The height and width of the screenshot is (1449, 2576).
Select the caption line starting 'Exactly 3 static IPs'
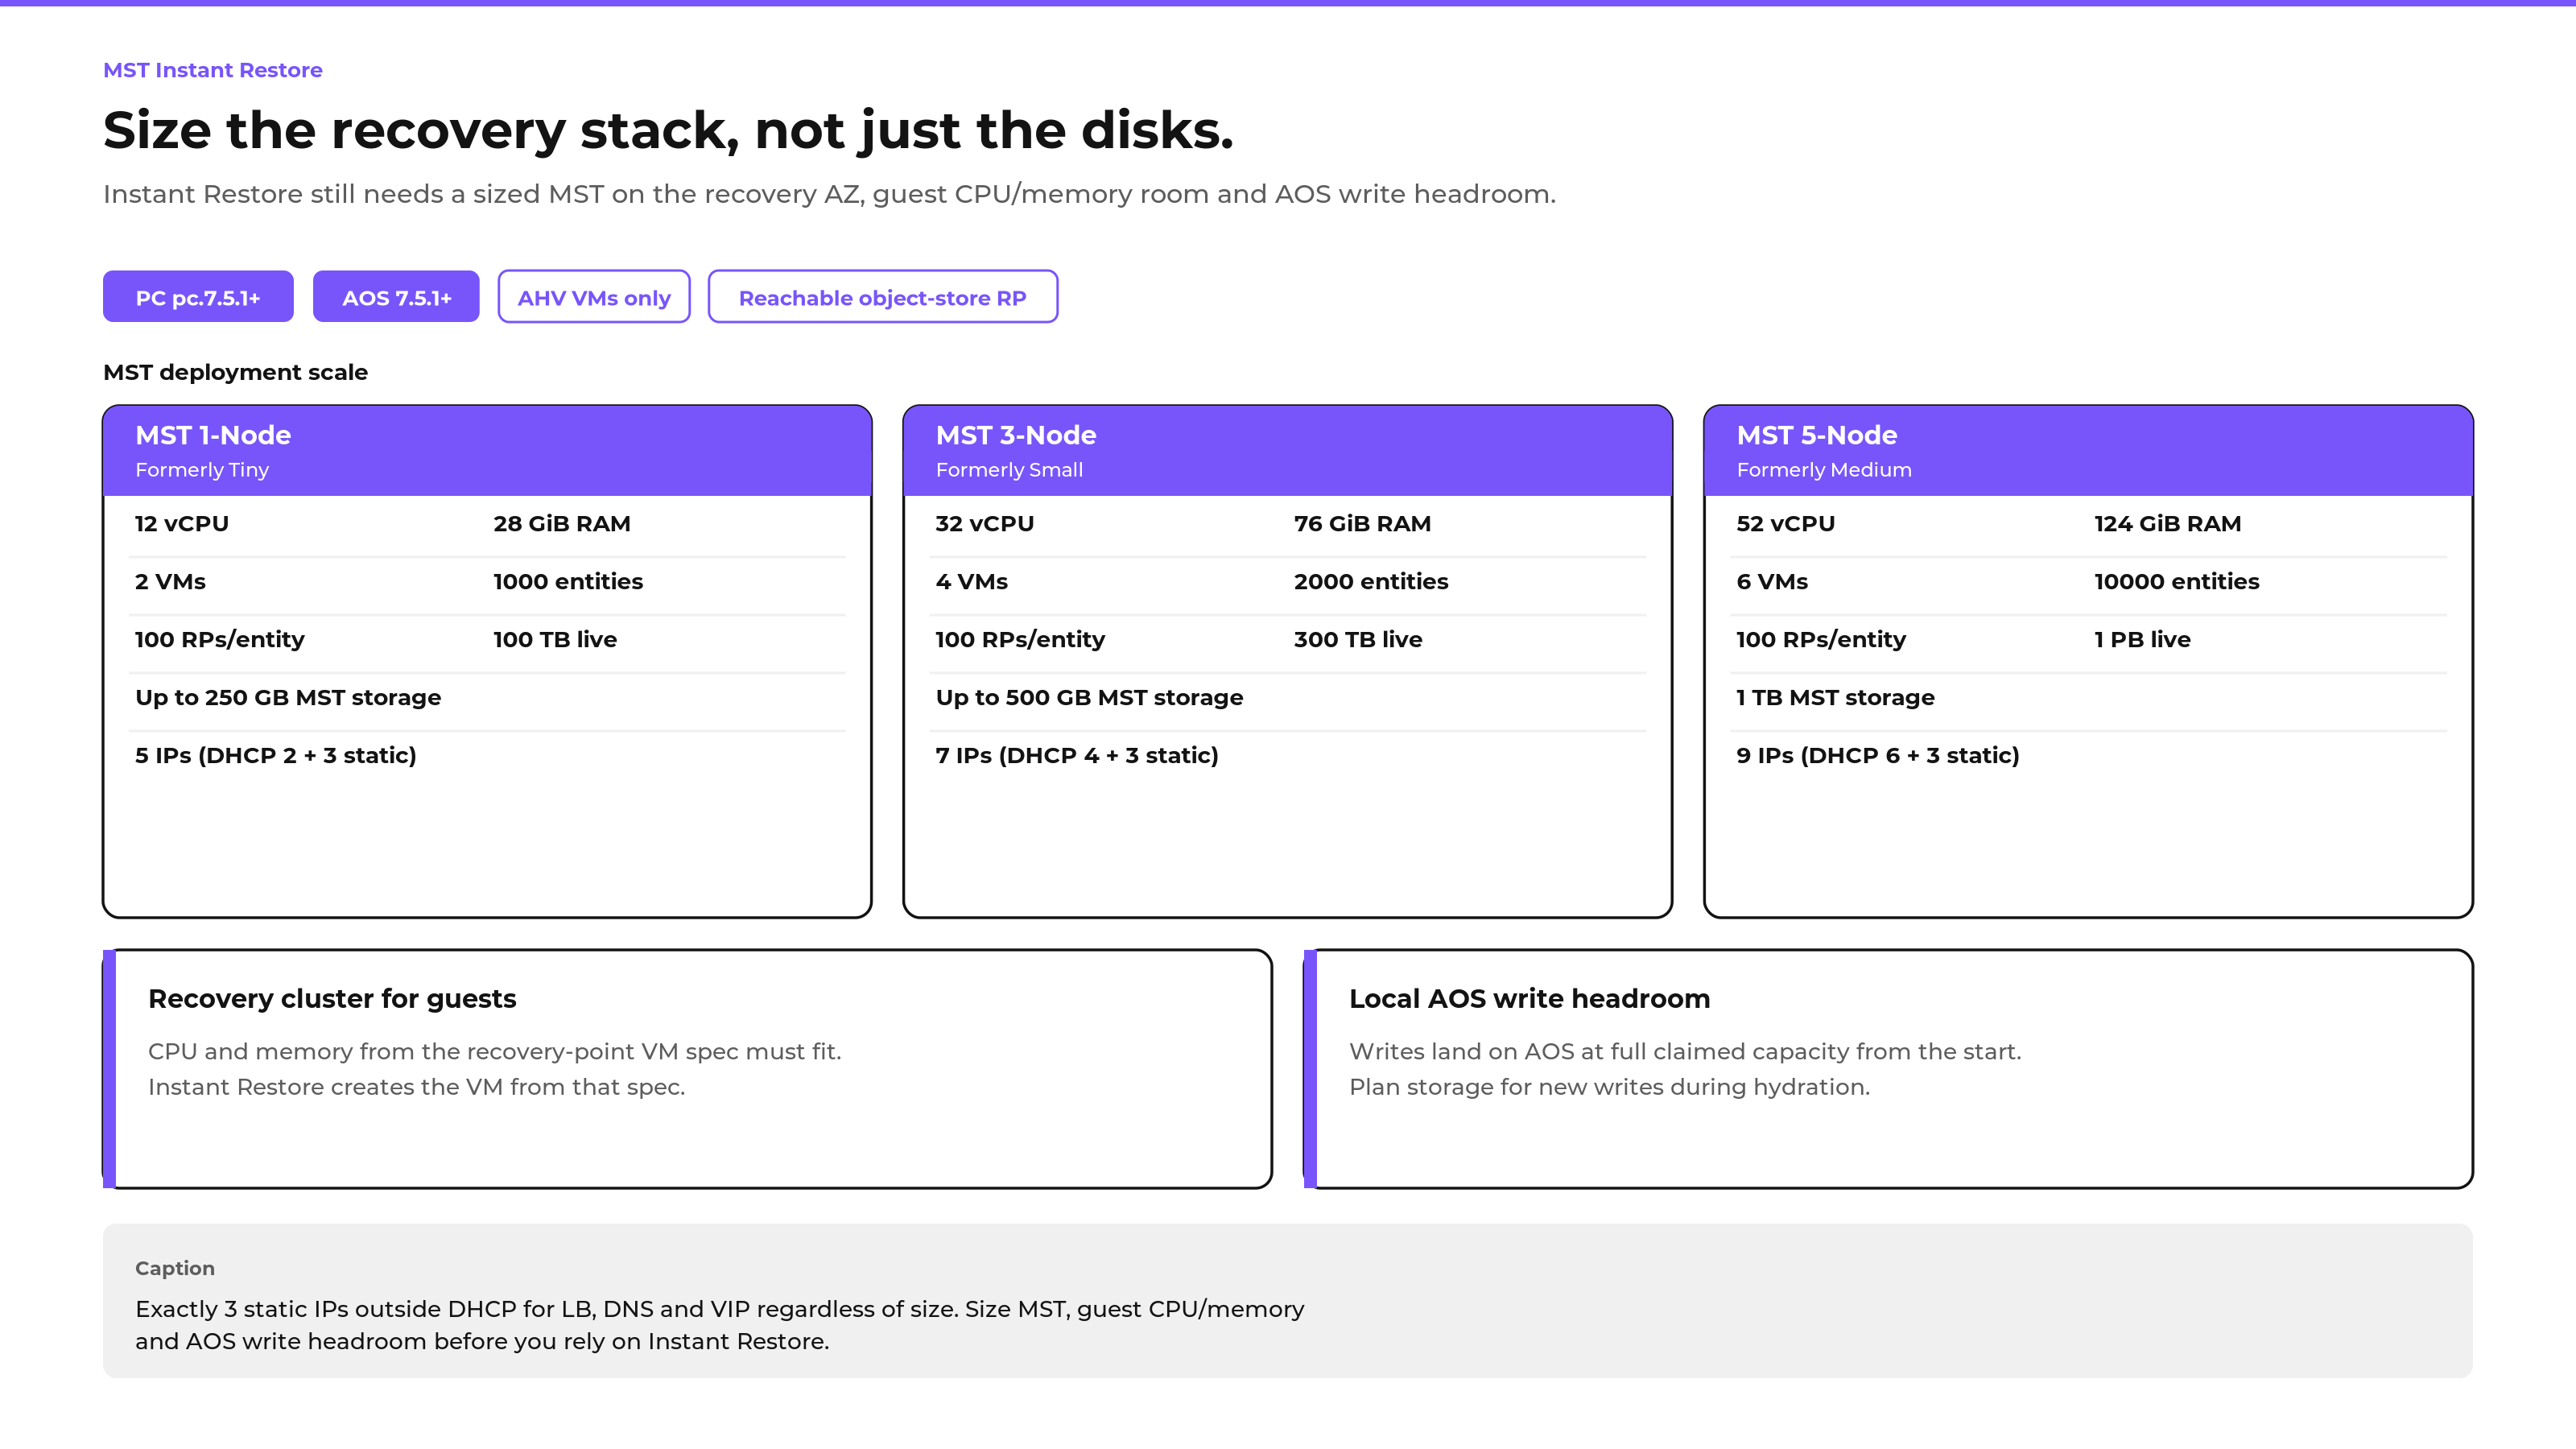pos(720,1310)
